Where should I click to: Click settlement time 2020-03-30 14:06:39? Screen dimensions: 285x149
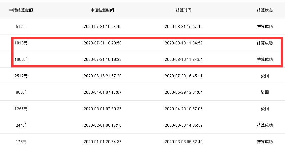tap(184, 125)
